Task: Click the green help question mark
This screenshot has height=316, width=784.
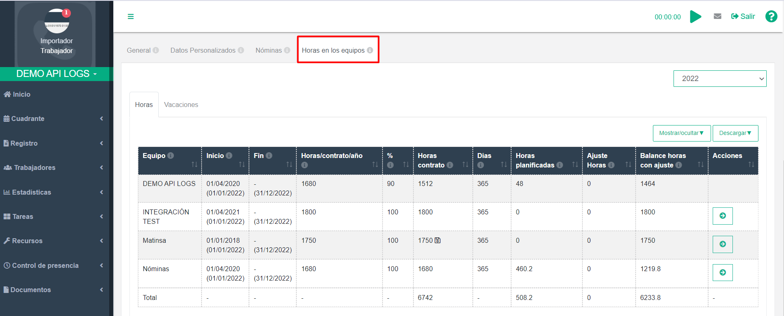Action: (x=771, y=16)
